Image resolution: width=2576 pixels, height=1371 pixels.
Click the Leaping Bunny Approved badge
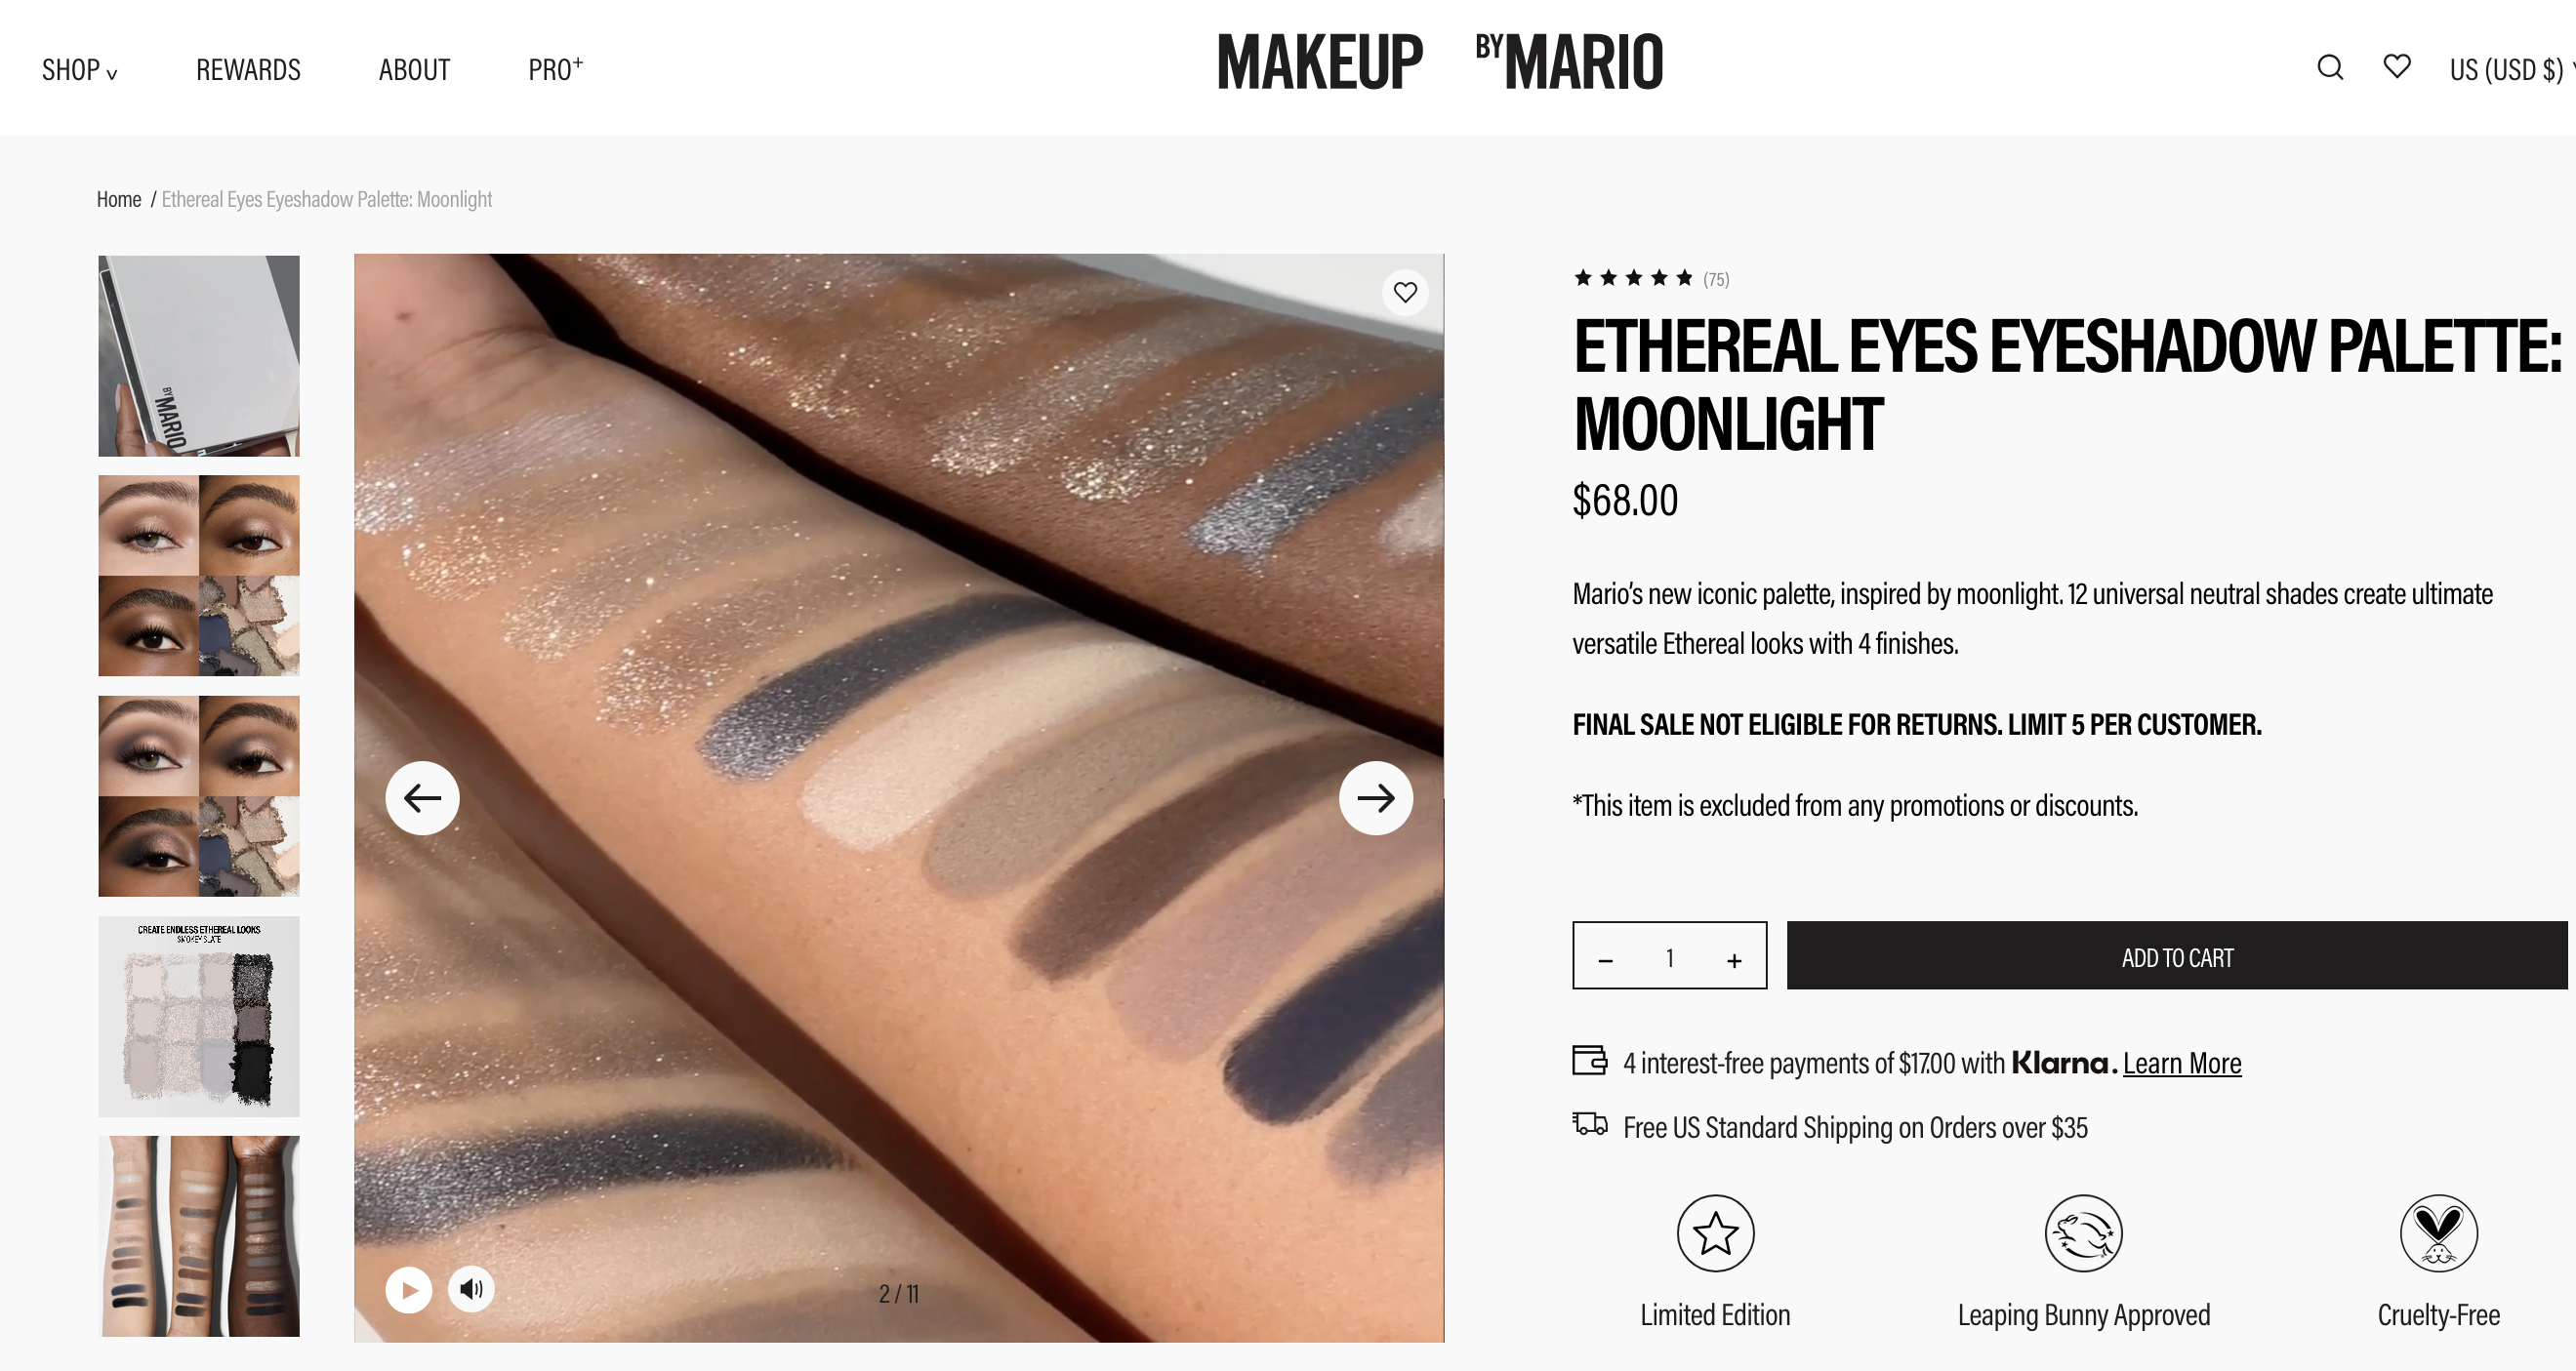pyautogui.click(x=2084, y=1233)
